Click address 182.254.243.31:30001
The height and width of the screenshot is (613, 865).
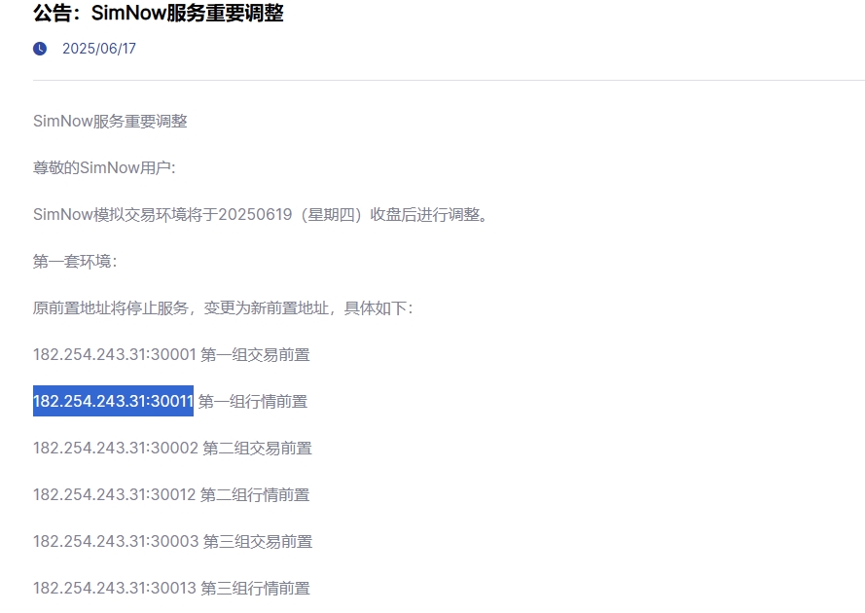(115, 354)
